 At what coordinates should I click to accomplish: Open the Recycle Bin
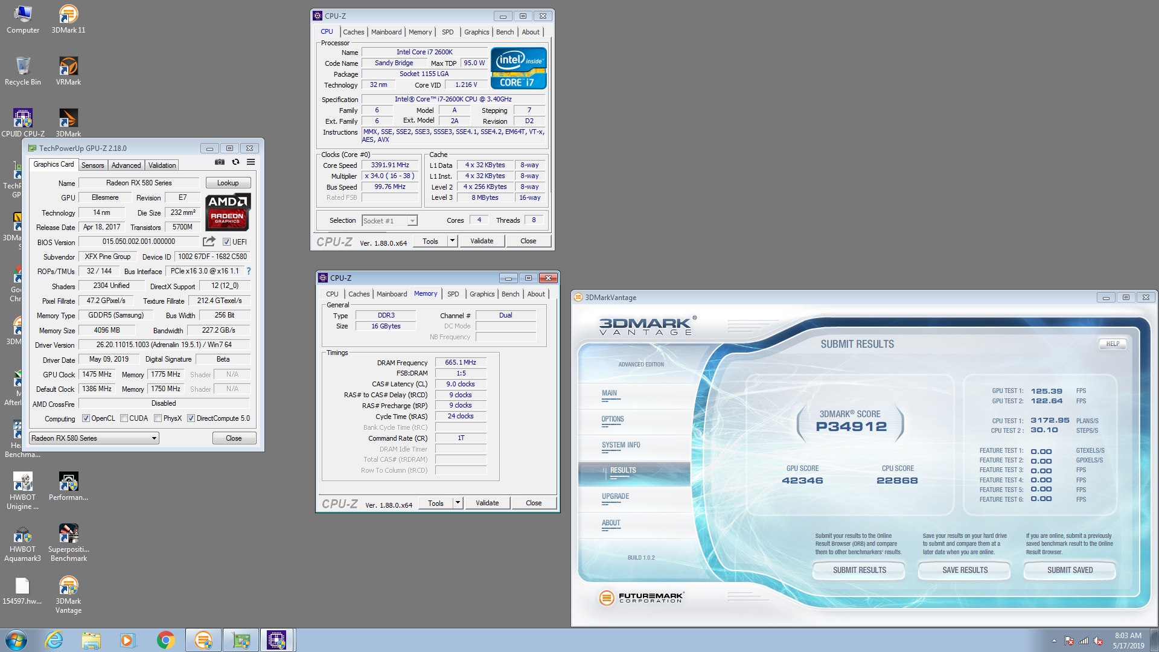point(23,71)
